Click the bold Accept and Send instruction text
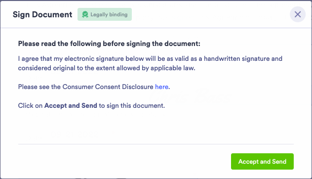The height and width of the screenshot is (179, 312). pos(71,105)
